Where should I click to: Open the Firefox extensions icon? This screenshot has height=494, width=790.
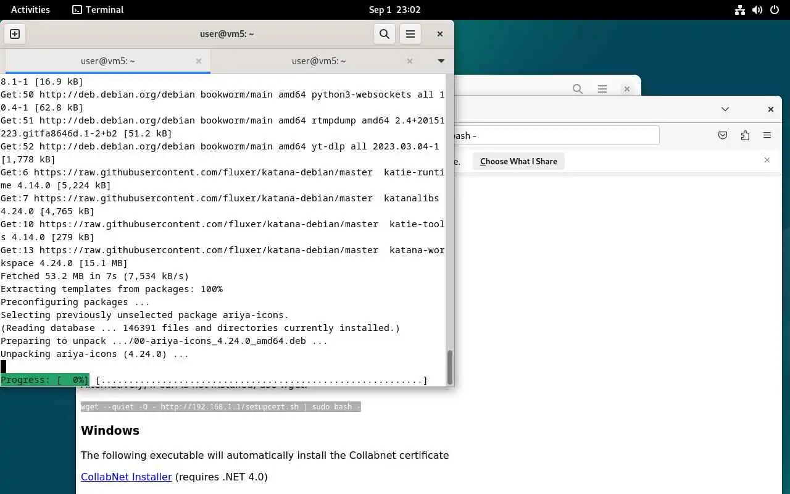[x=745, y=135]
